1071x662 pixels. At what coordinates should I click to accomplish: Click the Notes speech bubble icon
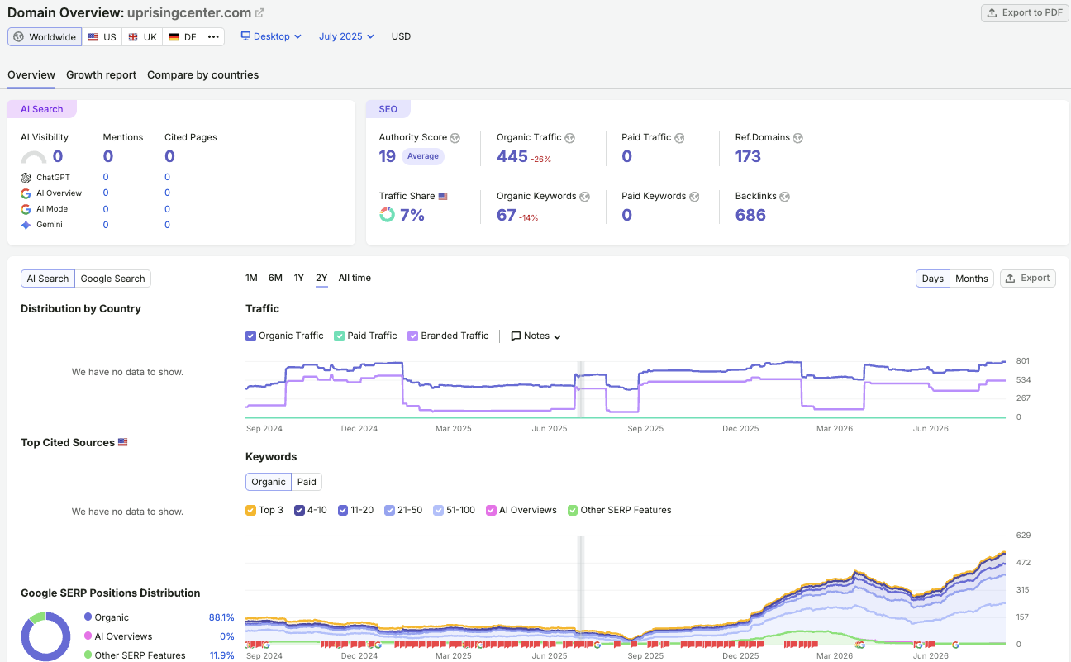point(516,336)
